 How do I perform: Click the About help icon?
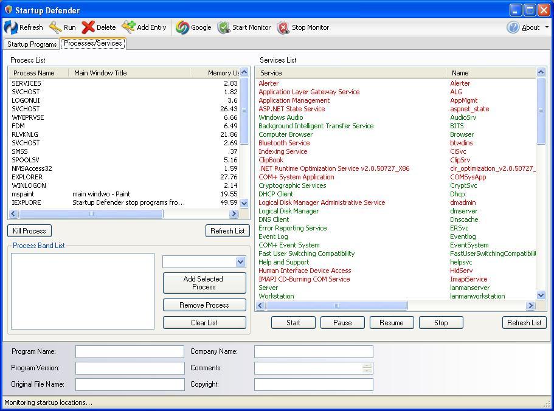(513, 27)
